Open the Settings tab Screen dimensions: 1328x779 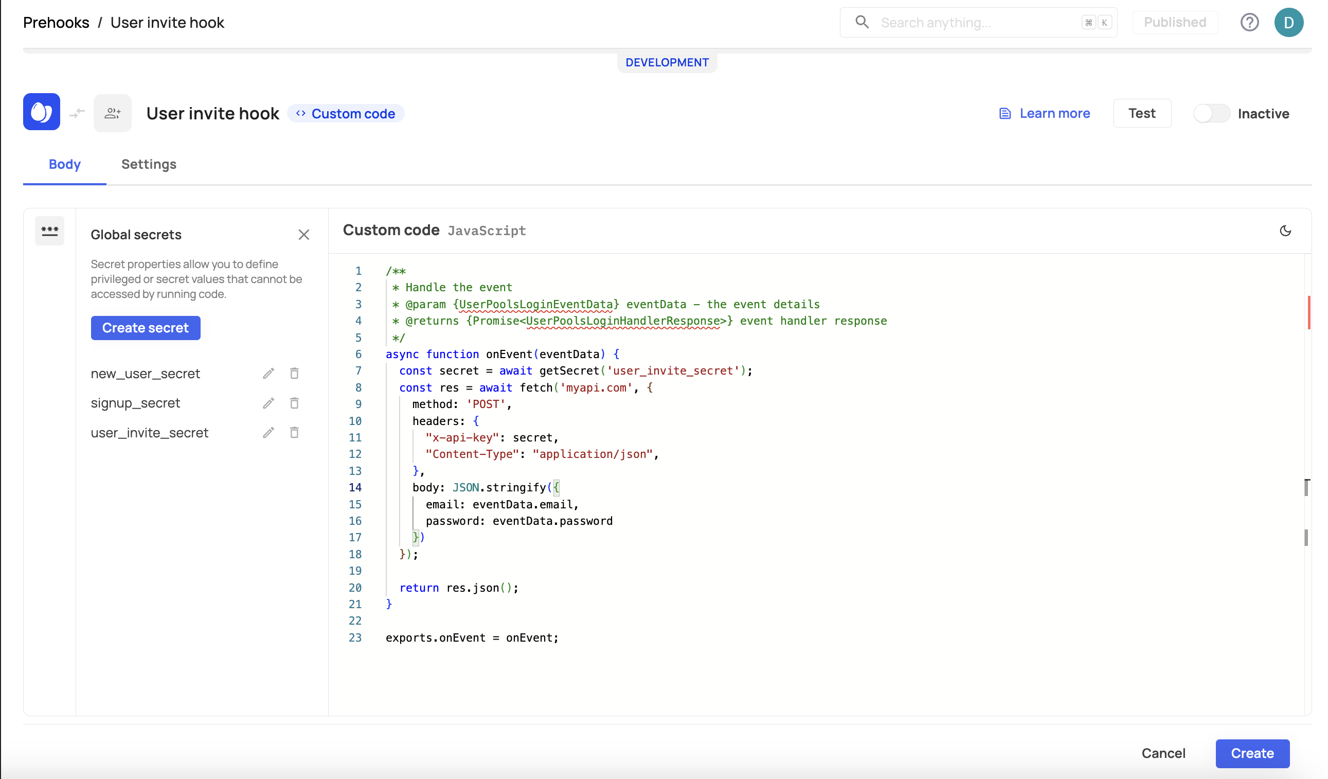[149, 165]
